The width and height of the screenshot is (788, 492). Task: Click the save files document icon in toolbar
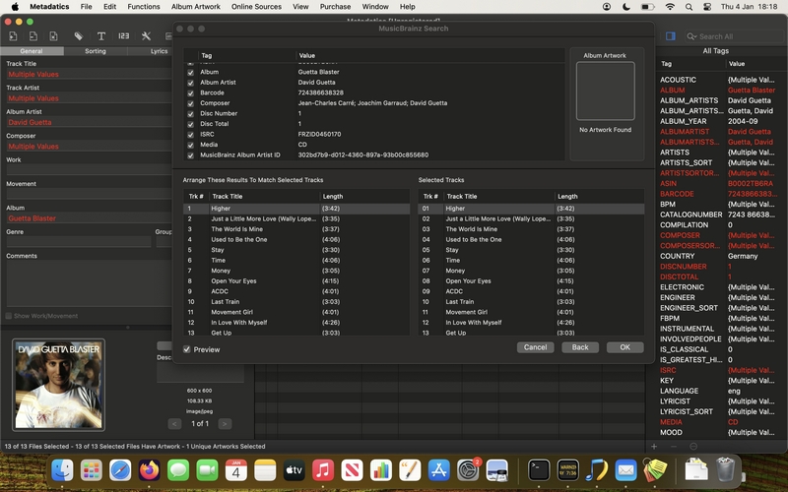coord(53,36)
